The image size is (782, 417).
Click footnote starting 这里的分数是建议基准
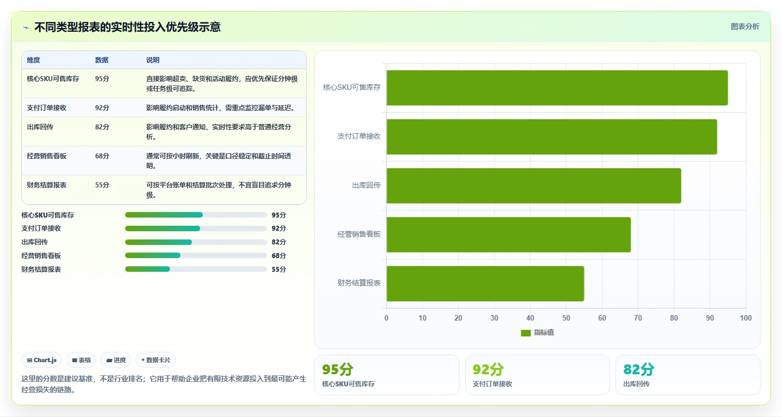tap(163, 384)
